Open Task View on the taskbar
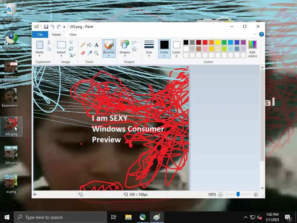The height and width of the screenshot is (223, 297). [114, 217]
